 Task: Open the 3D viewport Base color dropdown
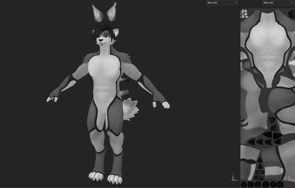tap(222, 2)
